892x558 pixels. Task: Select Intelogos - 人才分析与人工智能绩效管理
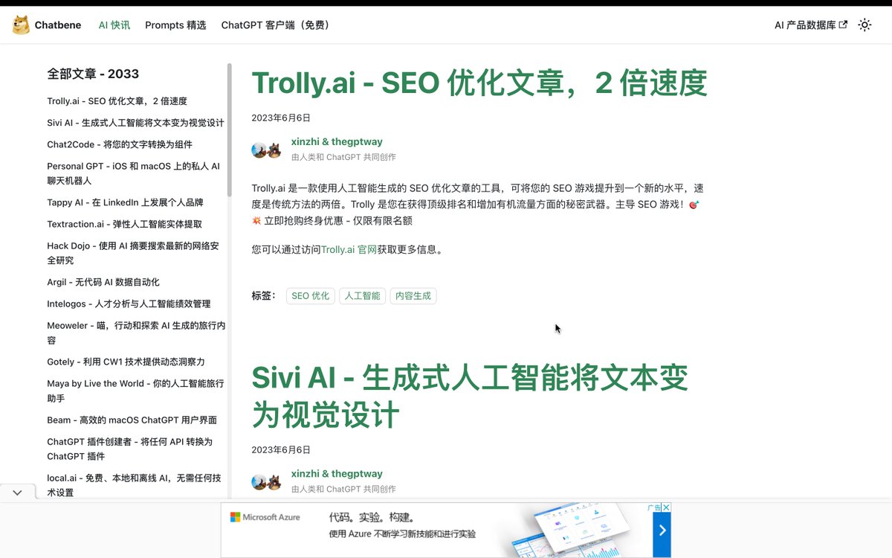coord(129,304)
